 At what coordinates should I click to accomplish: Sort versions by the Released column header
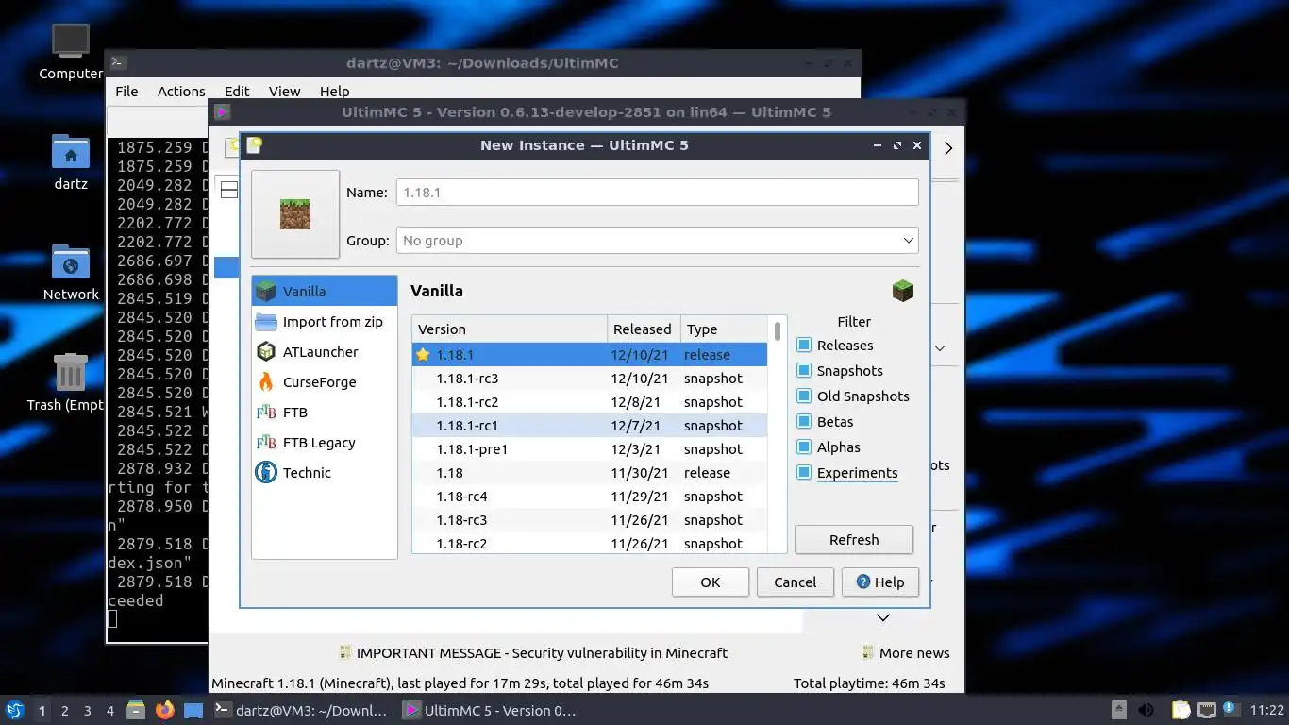point(644,329)
